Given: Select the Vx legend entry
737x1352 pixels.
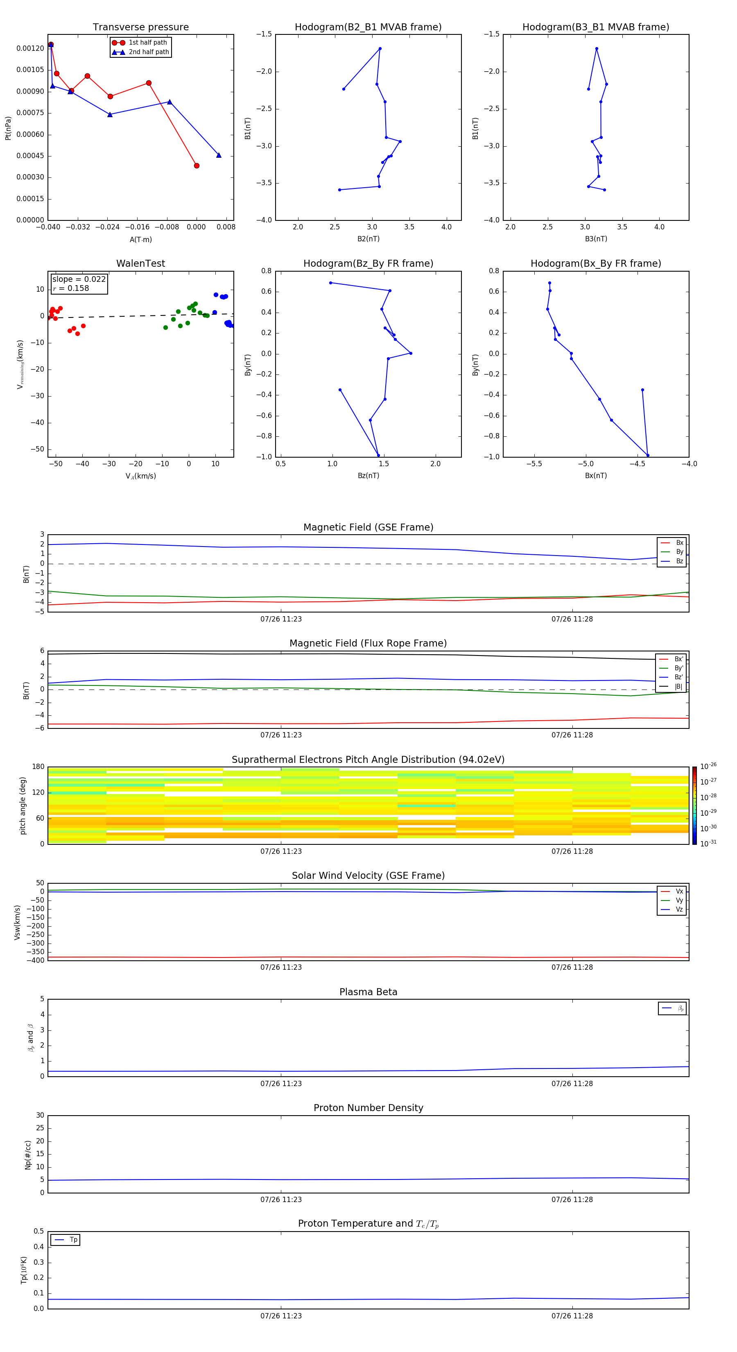Looking at the screenshot, I should [x=672, y=891].
